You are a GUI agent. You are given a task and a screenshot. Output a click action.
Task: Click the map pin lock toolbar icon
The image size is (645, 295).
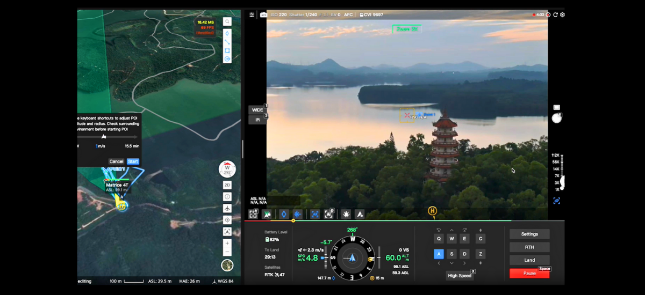point(267,214)
